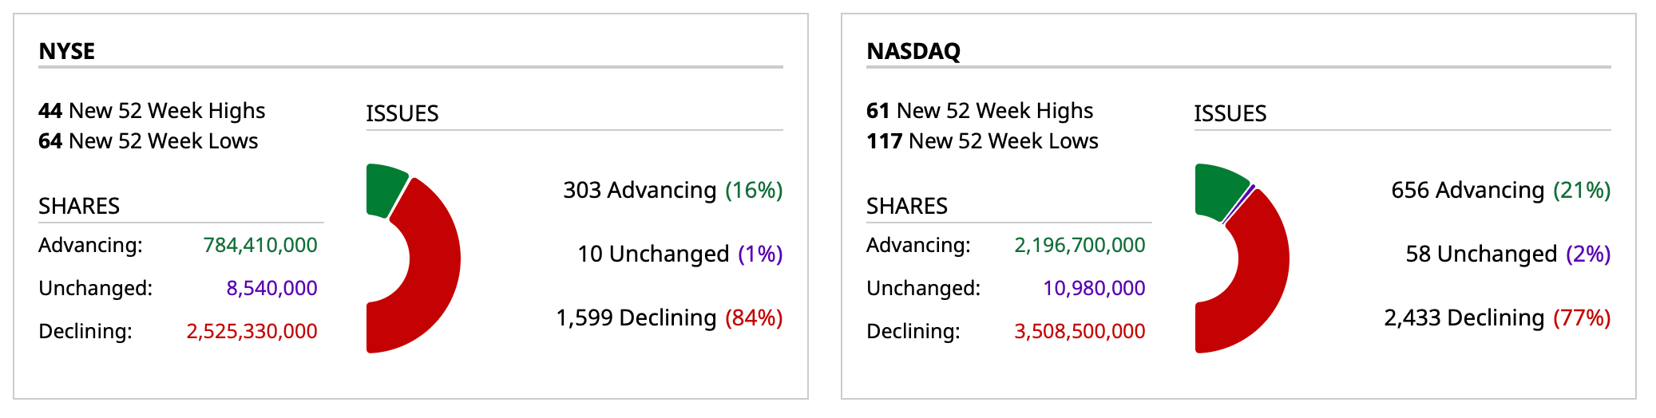Click NASDAQ advancing shares value 2,196,700,000
The height and width of the screenshot is (418, 1656).
click(x=1080, y=245)
